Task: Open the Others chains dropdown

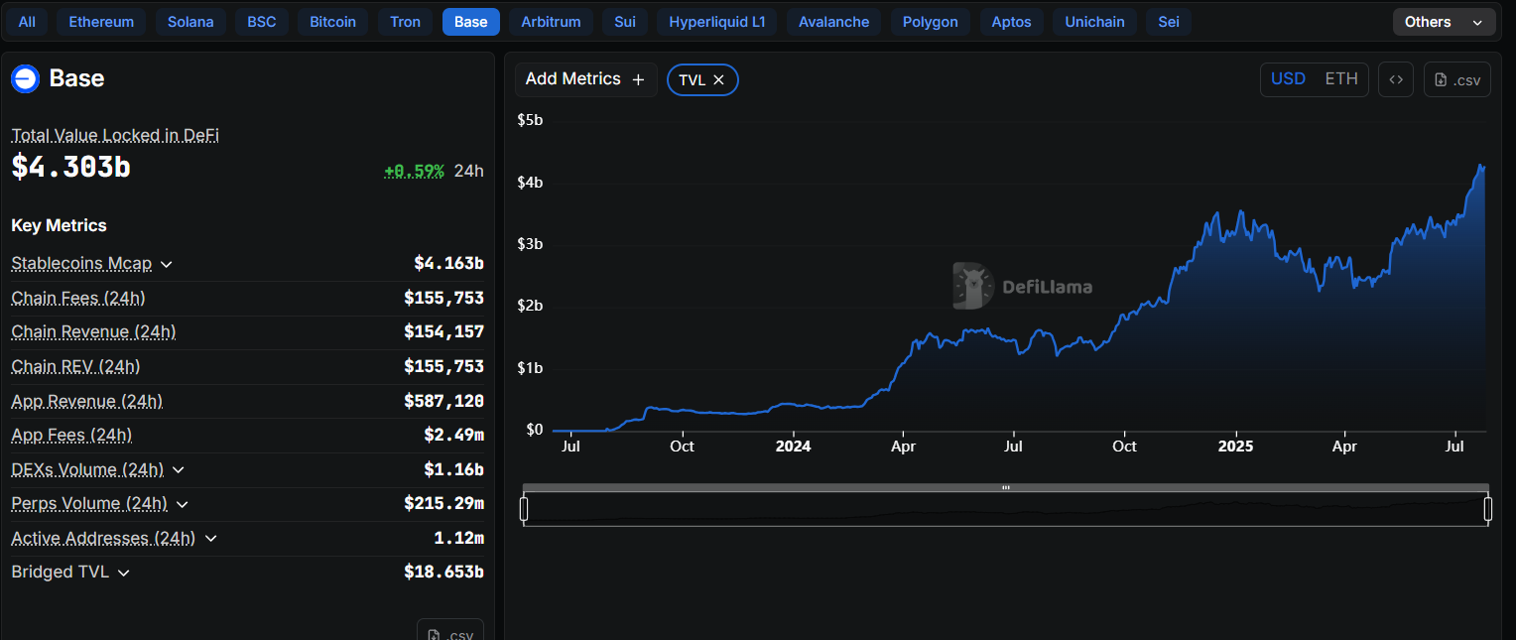Action: (1444, 22)
